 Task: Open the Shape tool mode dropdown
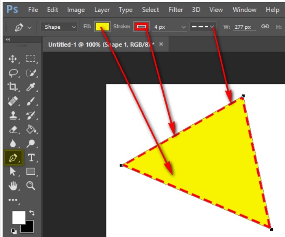tap(59, 27)
